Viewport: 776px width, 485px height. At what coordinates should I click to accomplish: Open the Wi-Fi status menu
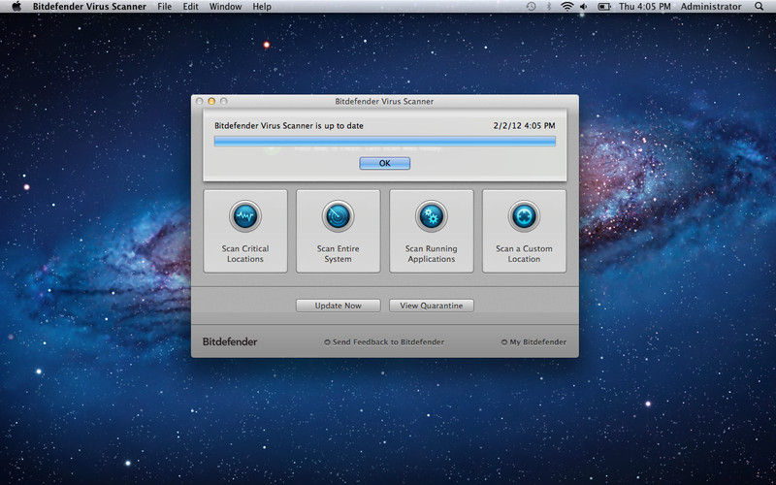point(566,7)
